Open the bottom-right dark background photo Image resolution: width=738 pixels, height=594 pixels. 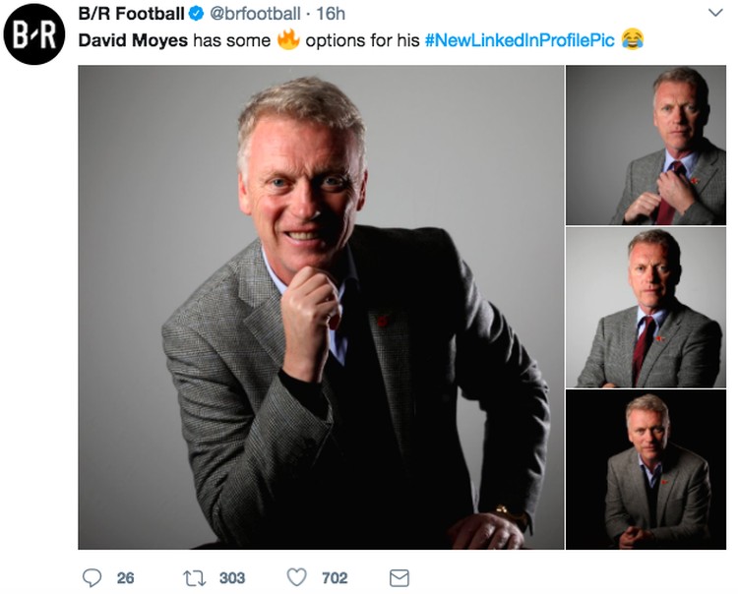[x=646, y=470]
